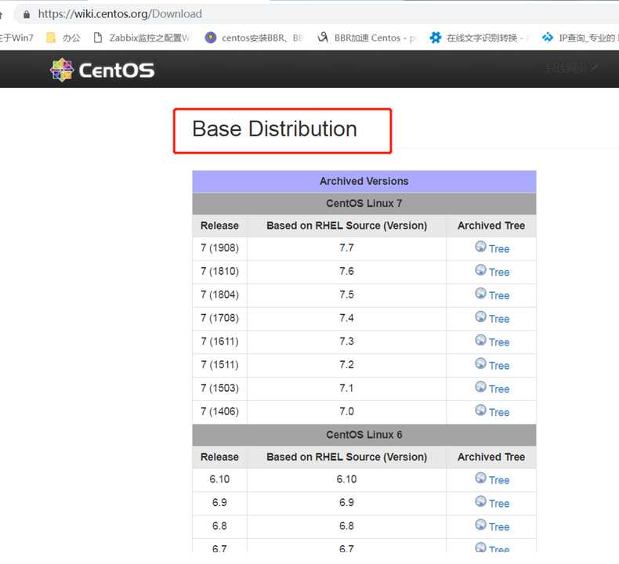Open Tree link for release 7 (1611)

(x=499, y=342)
